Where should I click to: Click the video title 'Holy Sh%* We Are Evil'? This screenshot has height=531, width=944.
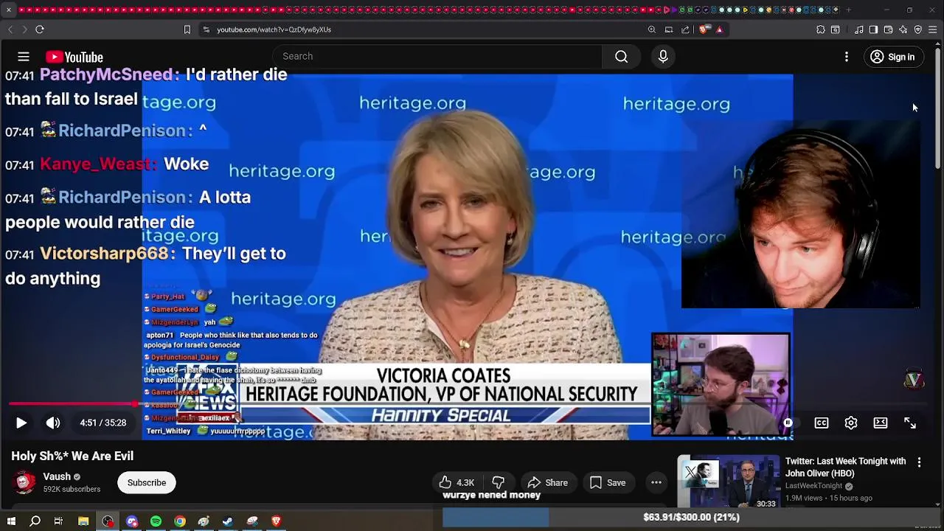tap(72, 456)
